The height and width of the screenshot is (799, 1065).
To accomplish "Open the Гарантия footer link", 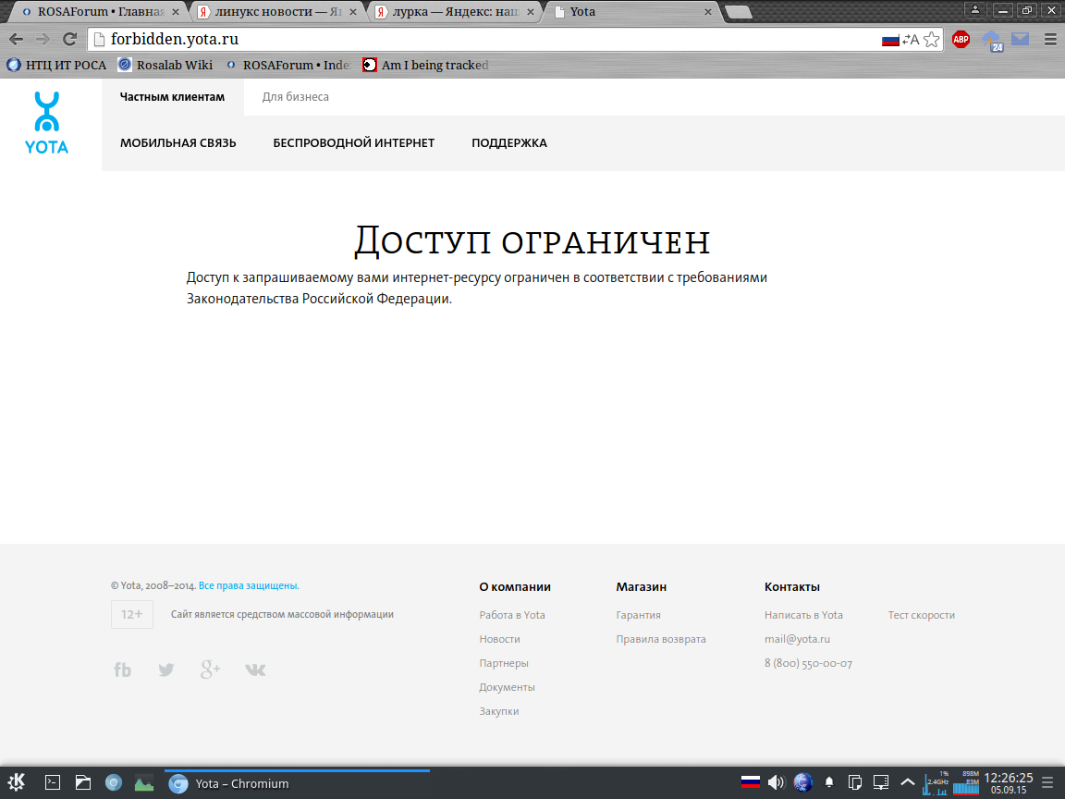I will (x=639, y=615).
